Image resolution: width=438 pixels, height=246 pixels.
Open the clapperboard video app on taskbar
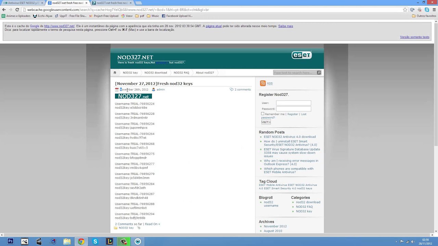[x=39, y=241]
